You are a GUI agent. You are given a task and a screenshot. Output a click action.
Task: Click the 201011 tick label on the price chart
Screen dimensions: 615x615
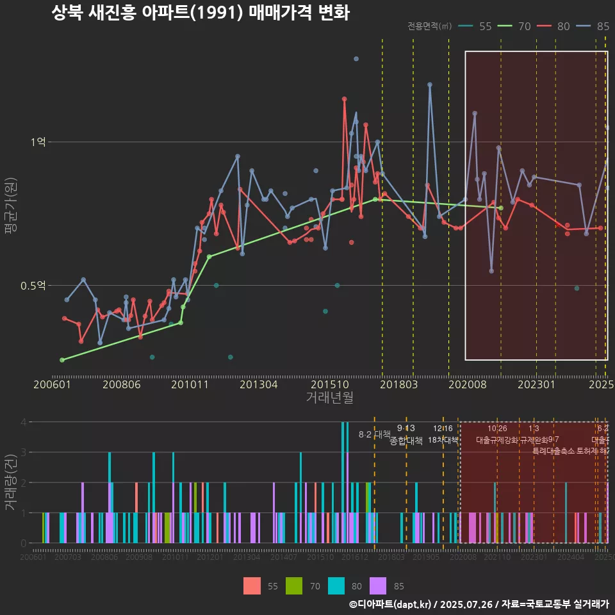190,384
